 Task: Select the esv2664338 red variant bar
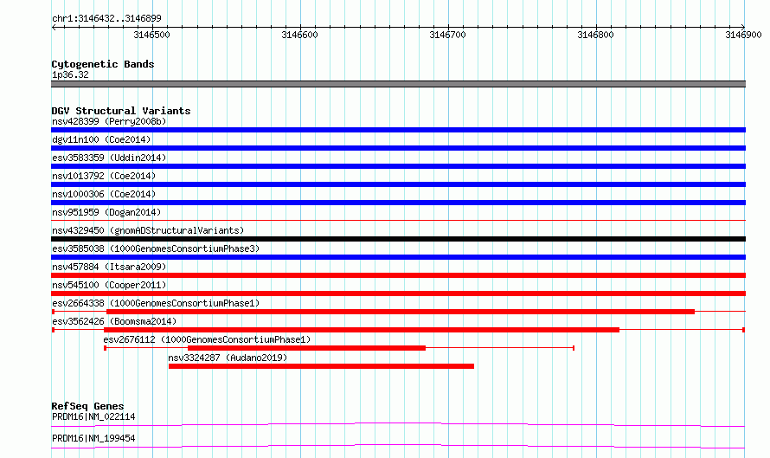click(401, 312)
